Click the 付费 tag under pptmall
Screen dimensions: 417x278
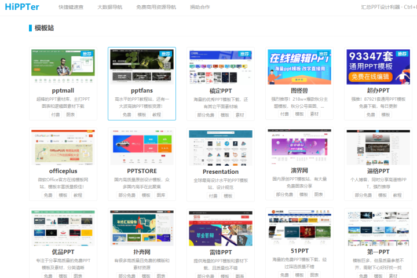[56, 115]
